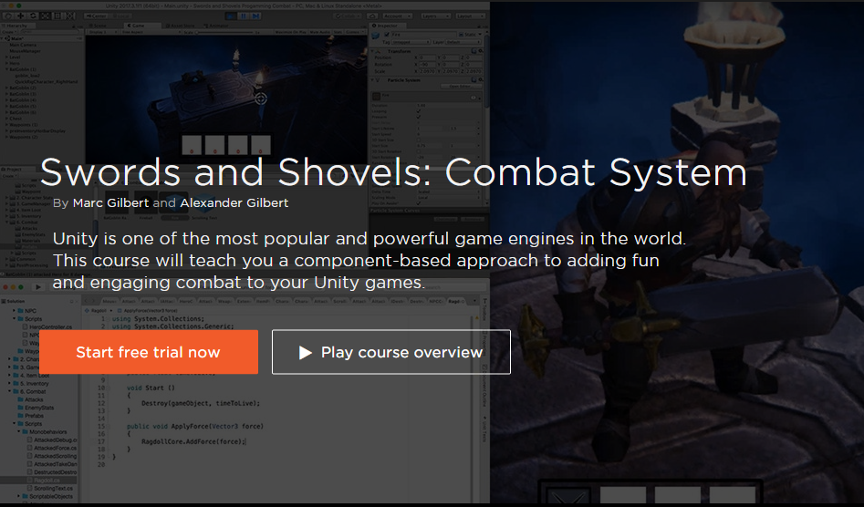Click the Start free trial now button
This screenshot has width=864, height=507.
(x=148, y=352)
